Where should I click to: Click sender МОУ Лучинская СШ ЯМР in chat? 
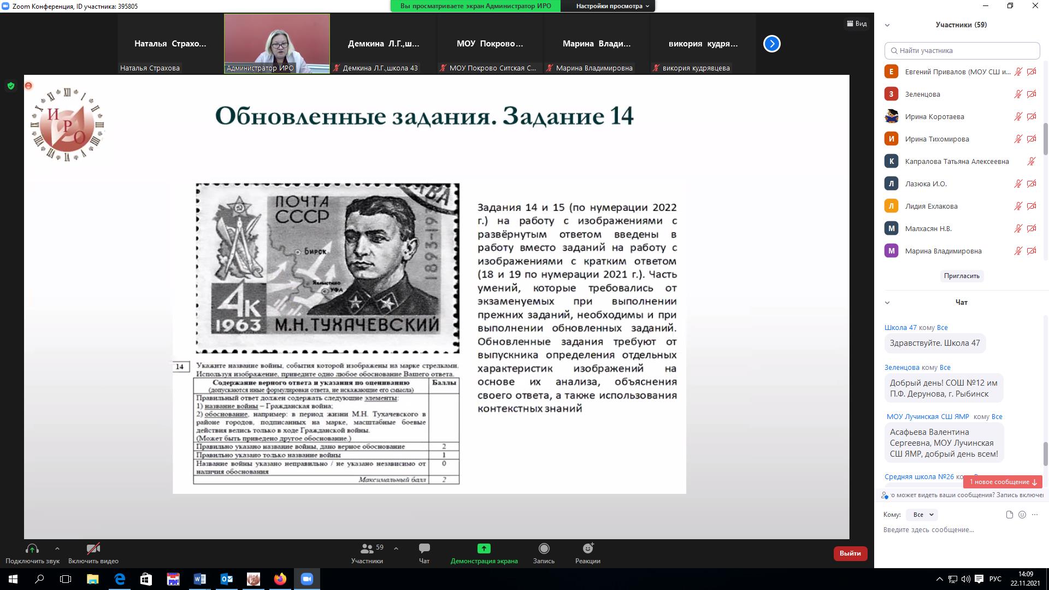[928, 417]
